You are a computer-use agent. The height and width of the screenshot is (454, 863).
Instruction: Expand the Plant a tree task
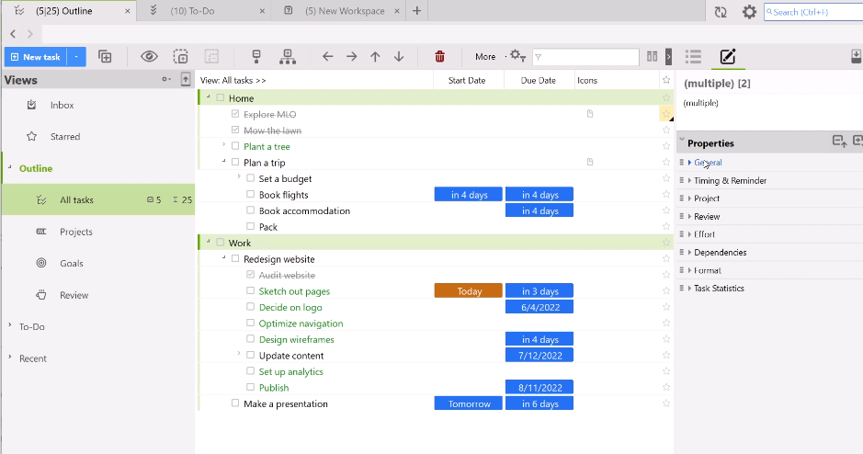tap(223, 144)
